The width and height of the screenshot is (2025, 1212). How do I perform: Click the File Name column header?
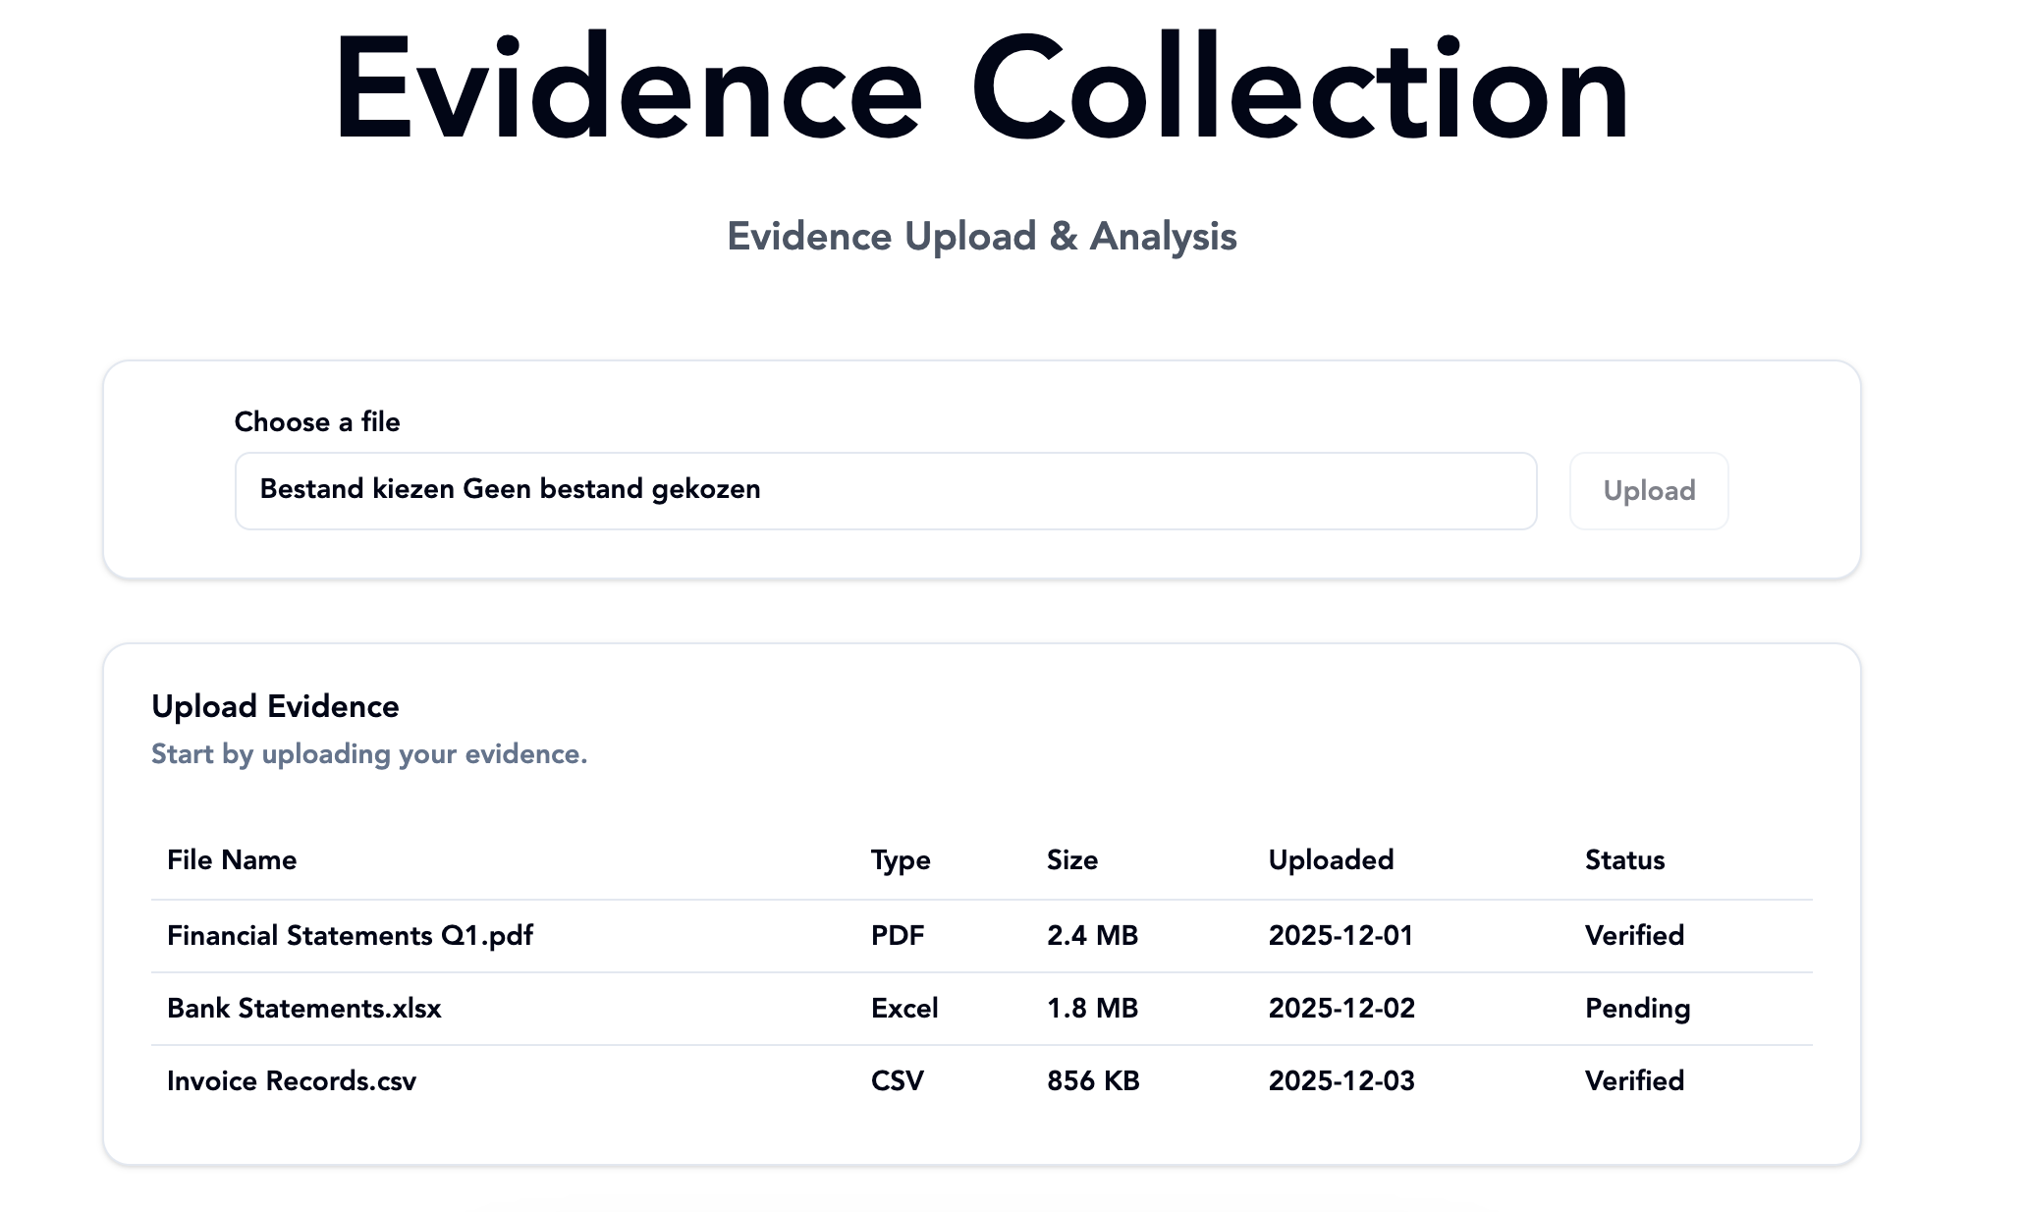232,860
